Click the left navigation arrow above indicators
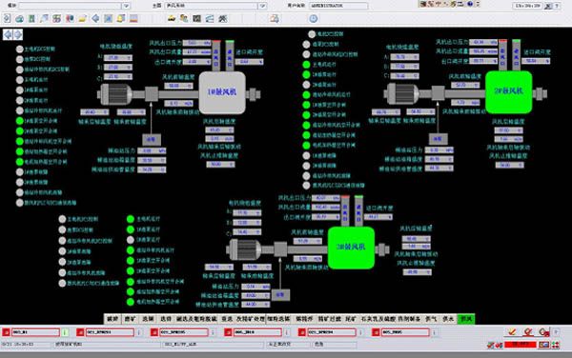Viewport: 572px width, 358px height. tap(8, 34)
